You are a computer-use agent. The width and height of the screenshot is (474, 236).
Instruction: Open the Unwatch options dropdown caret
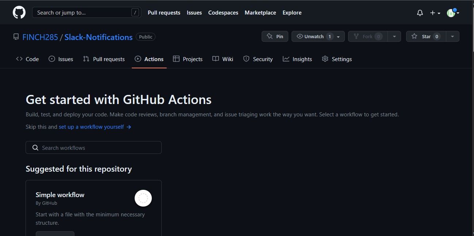pos(338,36)
